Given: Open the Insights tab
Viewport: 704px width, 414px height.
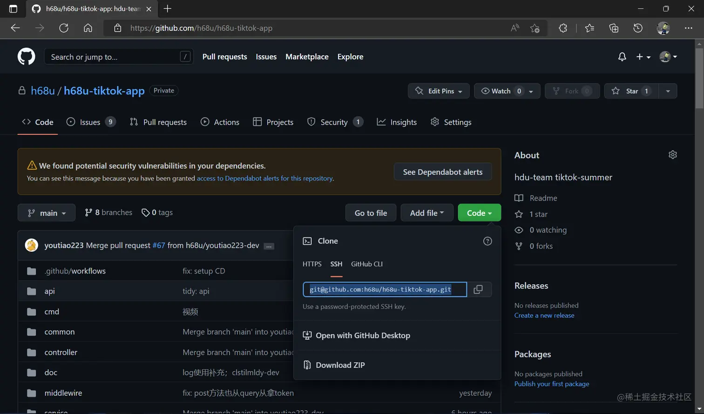Looking at the screenshot, I should coord(397,122).
